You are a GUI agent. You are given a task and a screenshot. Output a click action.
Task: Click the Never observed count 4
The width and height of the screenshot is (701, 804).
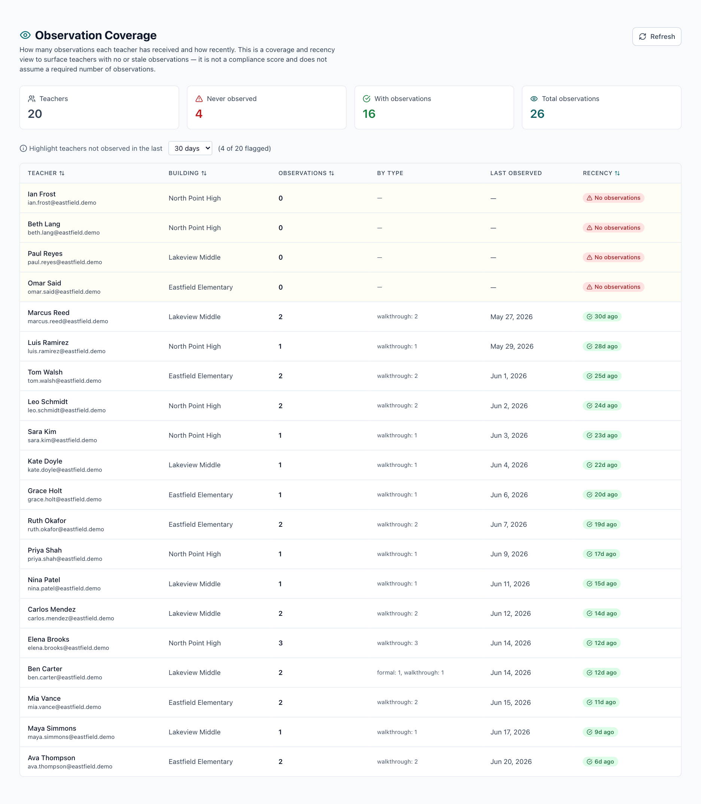coord(199,114)
